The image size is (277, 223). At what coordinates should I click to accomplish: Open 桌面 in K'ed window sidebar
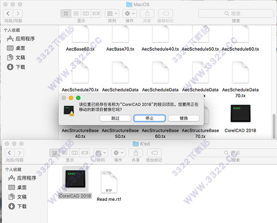click(18, 187)
